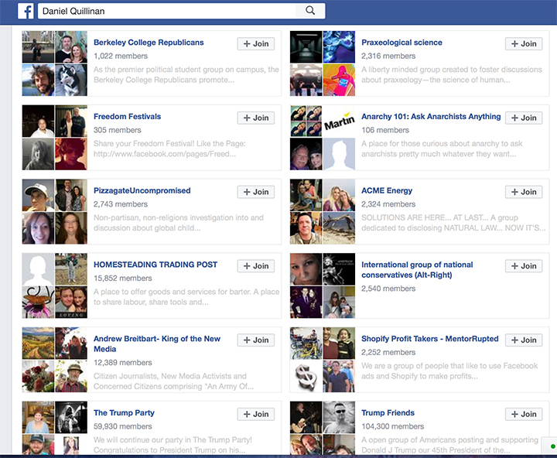Join Shopify Profit Takers - MentorRupted
The height and width of the screenshot is (458, 557).
(x=524, y=340)
